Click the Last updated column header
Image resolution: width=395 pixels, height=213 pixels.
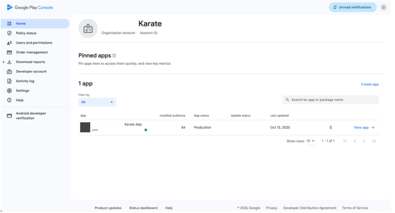pos(279,116)
